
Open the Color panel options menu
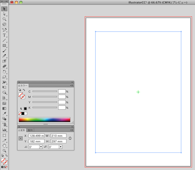[x=71, y=85]
